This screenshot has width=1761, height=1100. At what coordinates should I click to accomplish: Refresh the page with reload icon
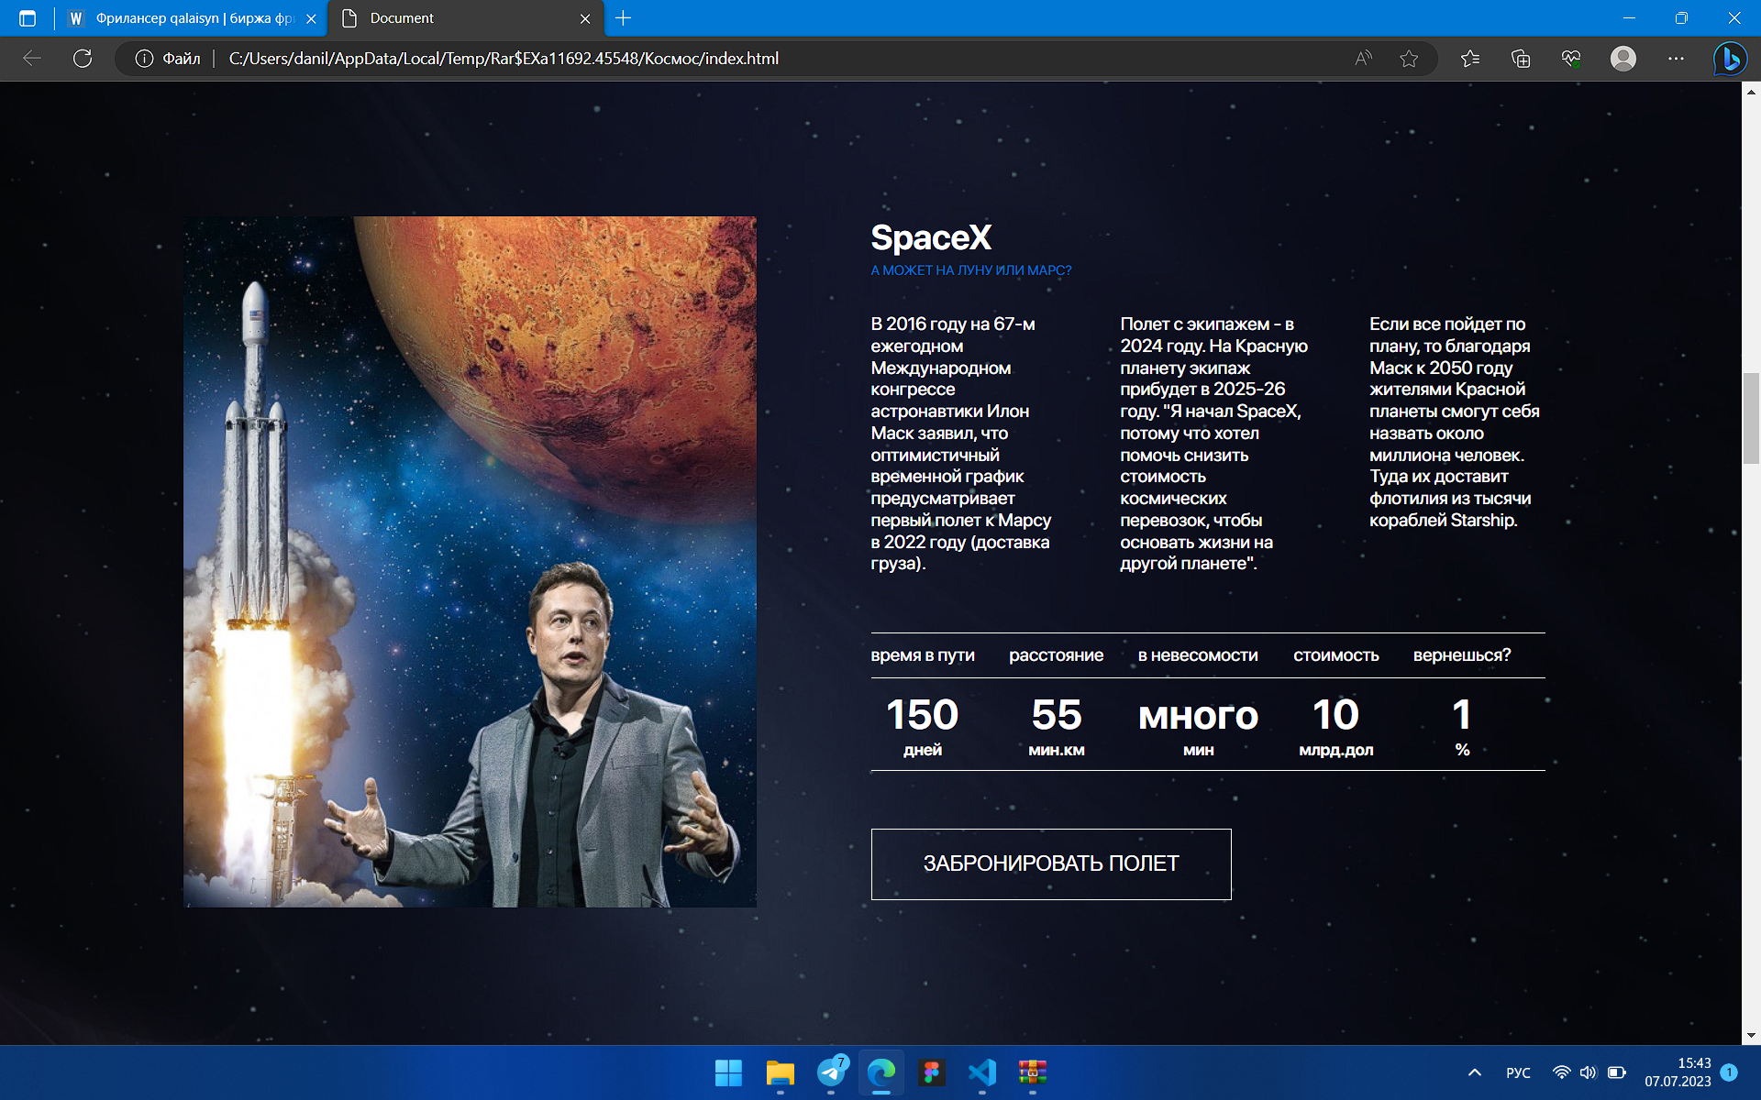(x=83, y=59)
